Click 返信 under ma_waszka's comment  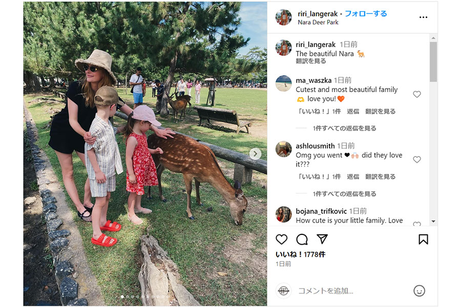click(x=353, y=112)
